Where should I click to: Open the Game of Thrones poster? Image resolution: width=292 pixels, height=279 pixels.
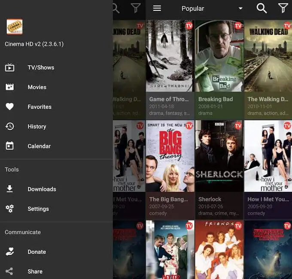pyautogui.click(x=170, y=56)
